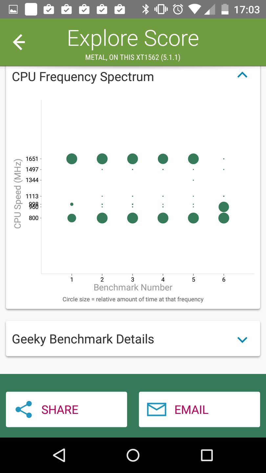This screenshot has height=473, width=266.
Task: Tap the email envelope icon
Action: tap(156, 409)
